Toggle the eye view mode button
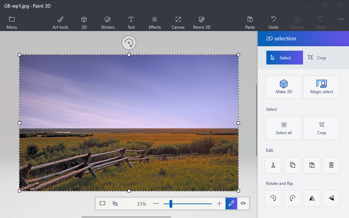 pyautogui.click(x=243, y=204)
